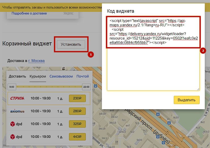Click the СТРИЖ courier logo

point(17,98)
